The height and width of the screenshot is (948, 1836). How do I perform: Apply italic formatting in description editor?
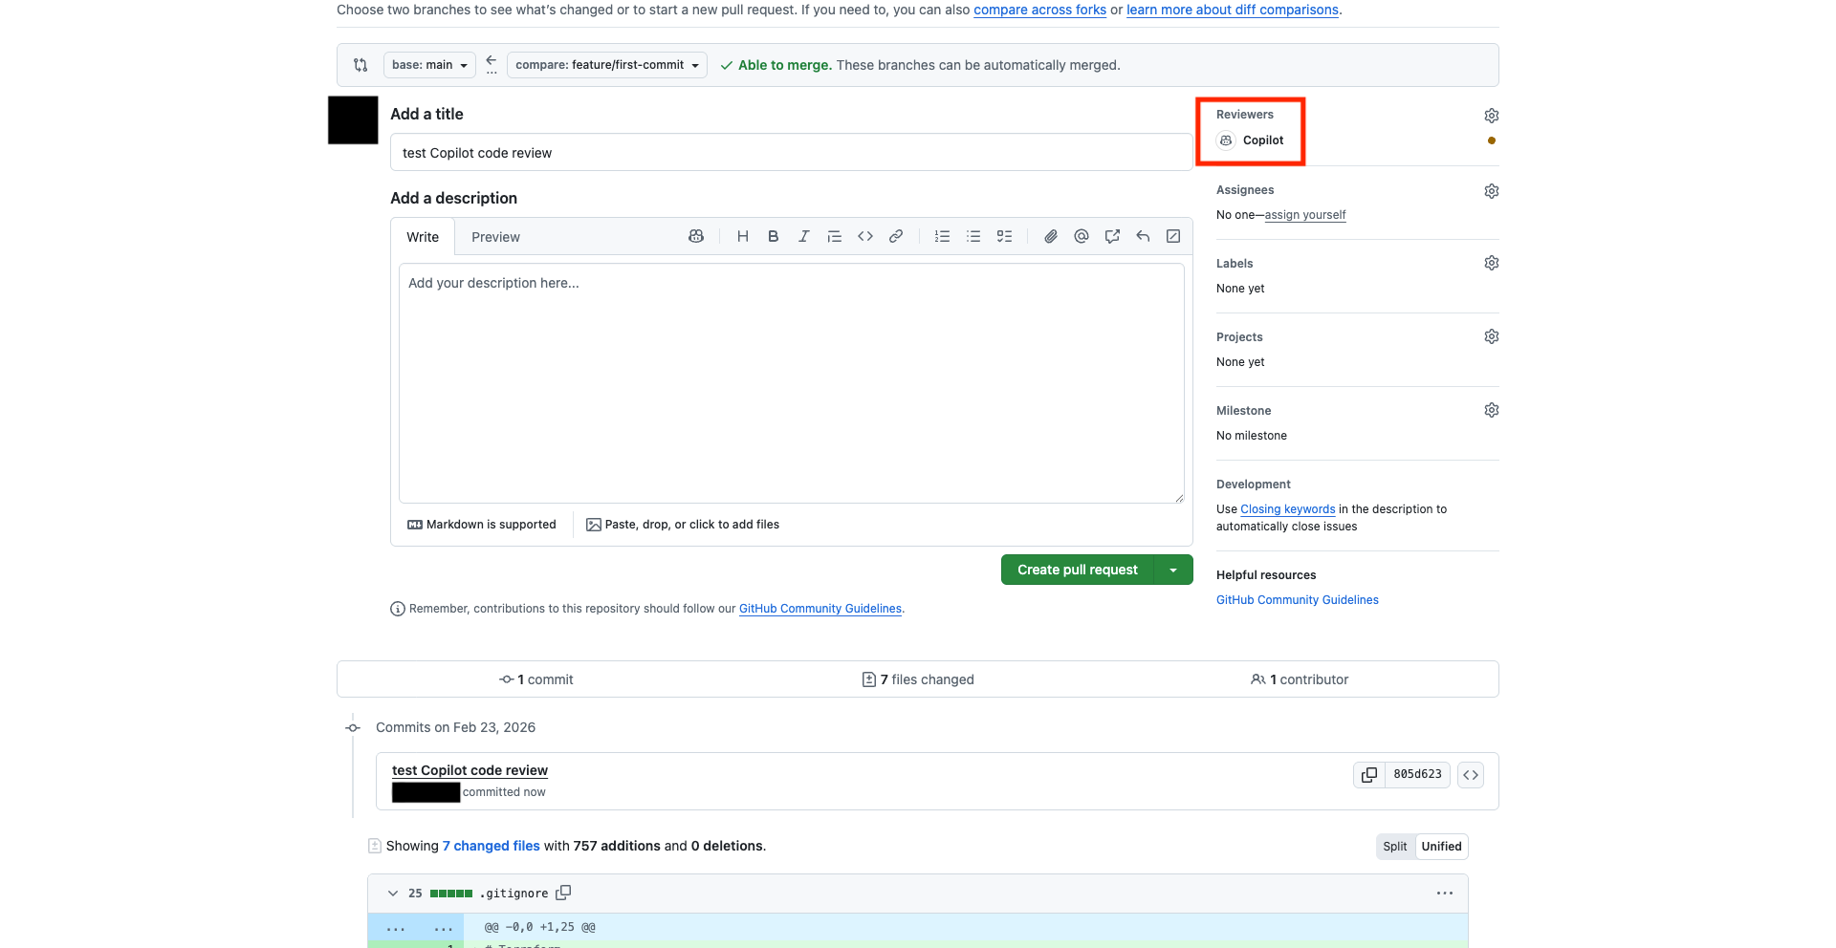803,237
